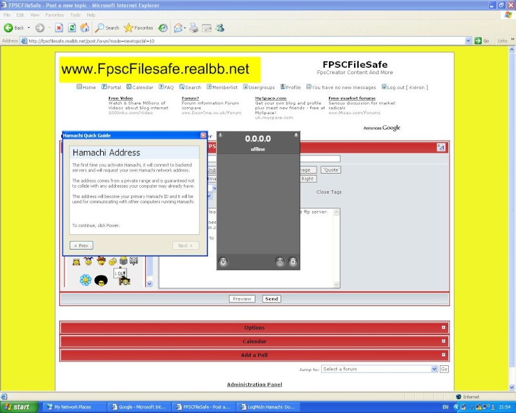Open the File menu
Image resolution: width=516 pixels, height=413 pixels.
tap(7, 15)
